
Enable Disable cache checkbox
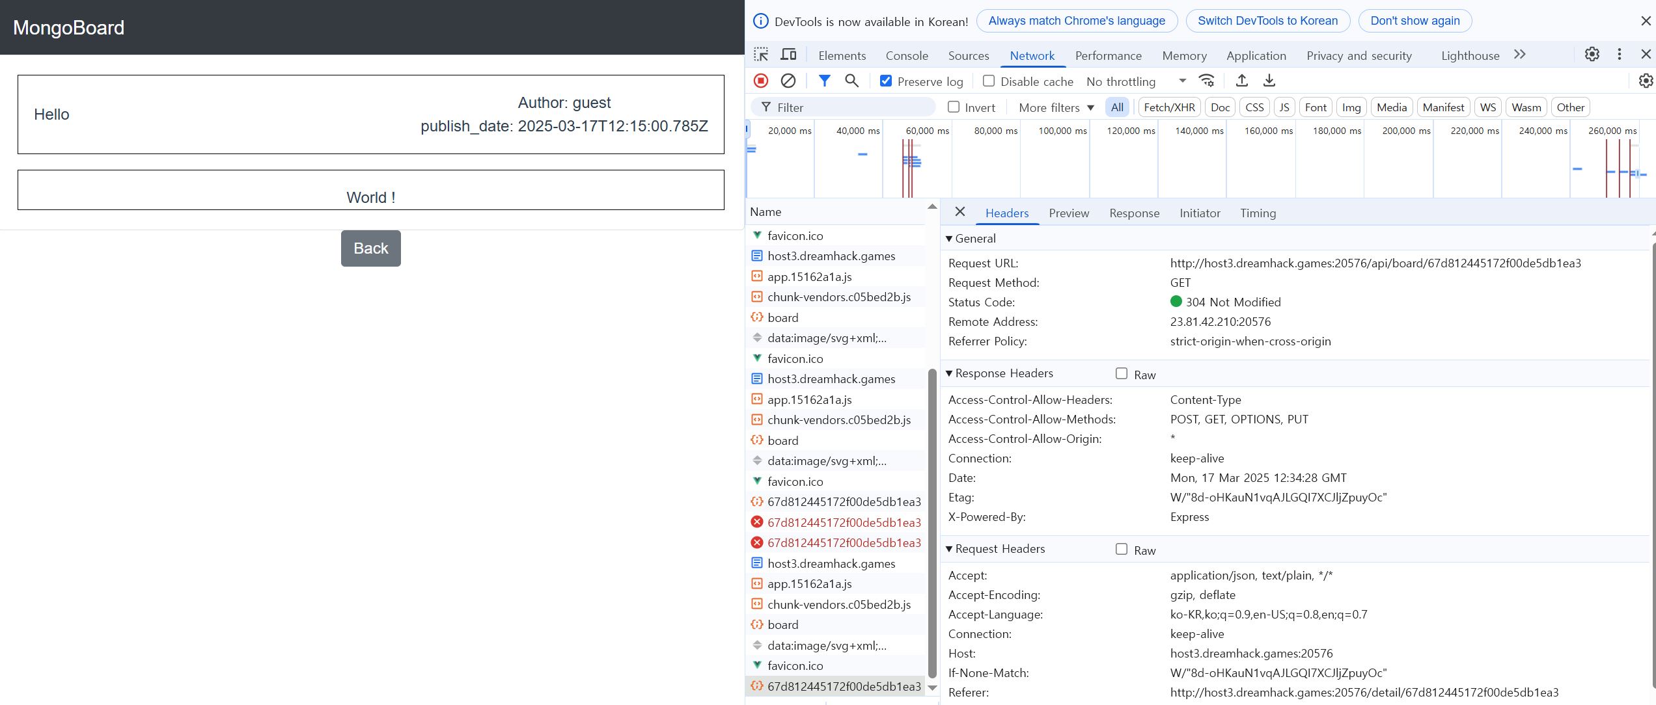coord(989,81)
